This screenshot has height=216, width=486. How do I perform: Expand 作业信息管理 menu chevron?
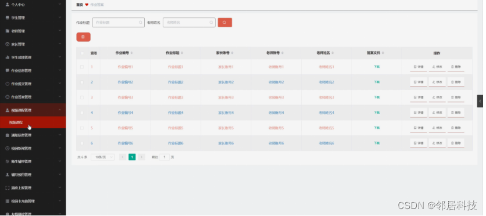coord(60,71)
